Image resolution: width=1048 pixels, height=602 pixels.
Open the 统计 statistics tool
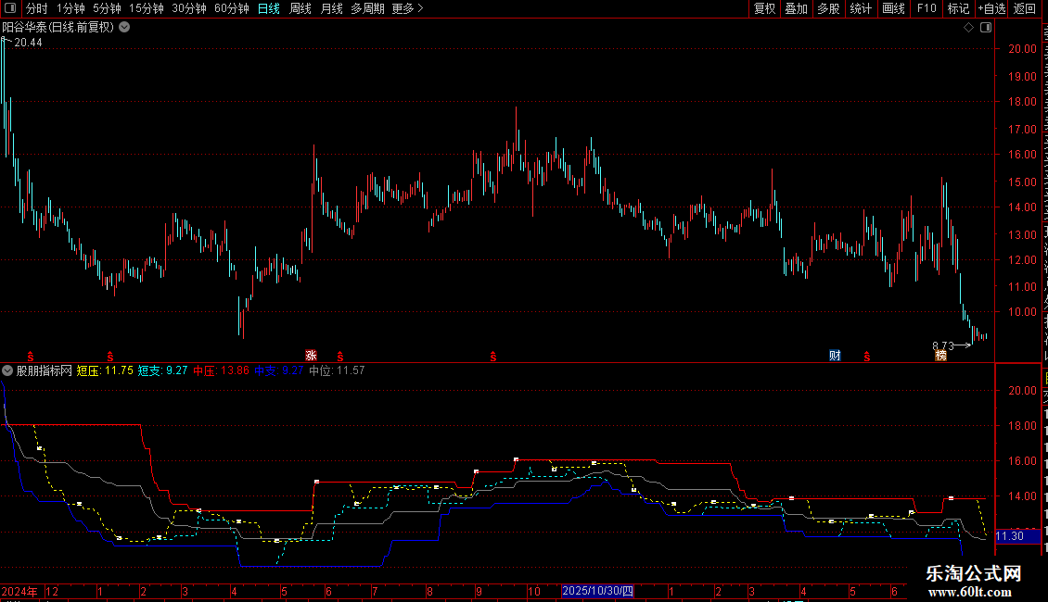tap(861, 8)
